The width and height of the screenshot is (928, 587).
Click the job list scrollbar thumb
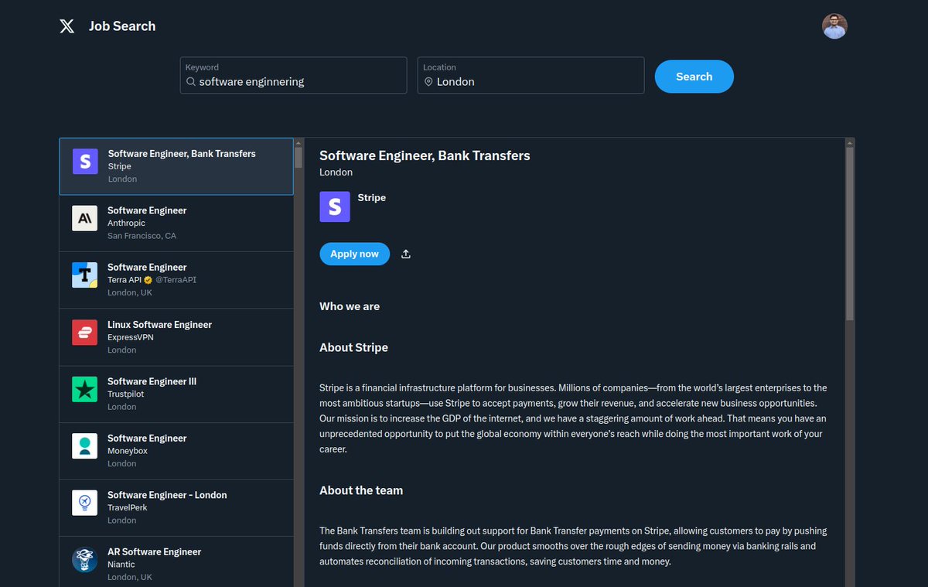pyautogui.click(x=299, y=158)
